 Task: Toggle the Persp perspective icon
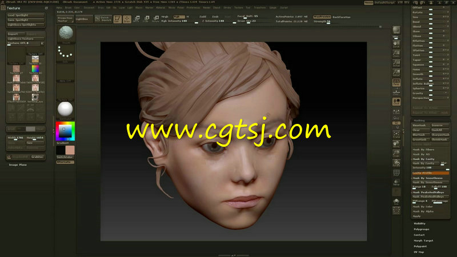pos(396,82)
